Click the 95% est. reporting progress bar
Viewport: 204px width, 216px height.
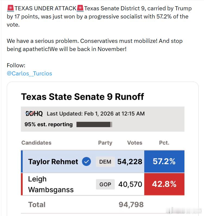[x=94, y=125]
